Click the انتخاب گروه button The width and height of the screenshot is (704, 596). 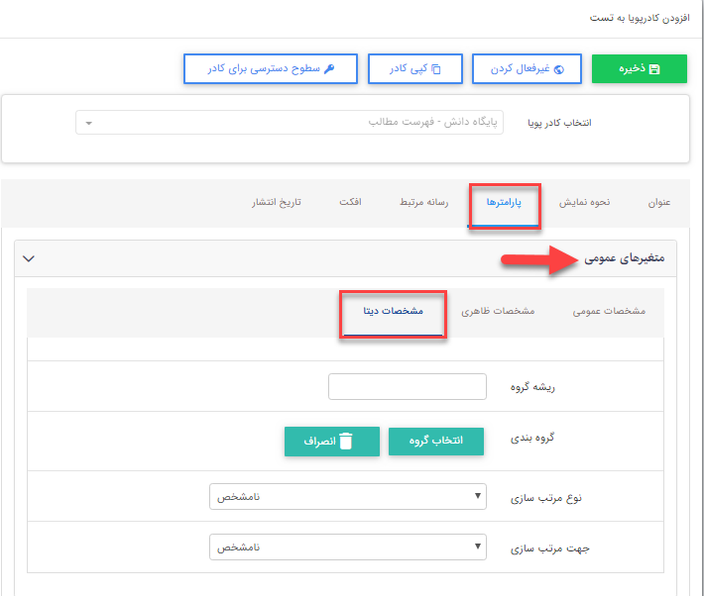tap(436, 442)
